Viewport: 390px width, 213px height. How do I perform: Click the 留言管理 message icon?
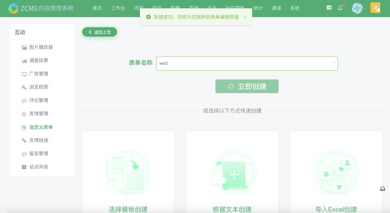(24, 154)
